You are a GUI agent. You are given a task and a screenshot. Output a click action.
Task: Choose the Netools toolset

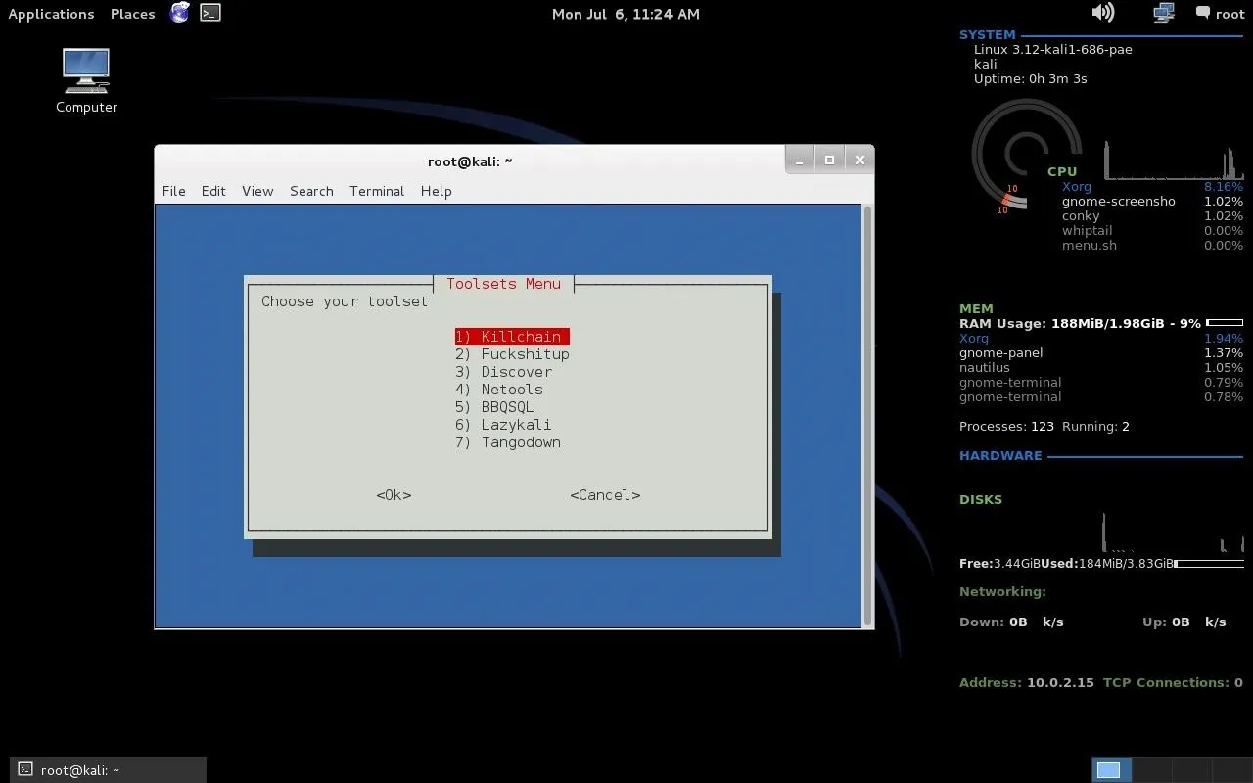(x=499, y=390)
